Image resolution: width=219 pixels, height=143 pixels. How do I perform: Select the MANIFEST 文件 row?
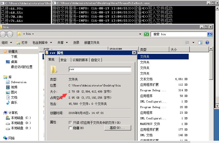click(x=164, y=124)
